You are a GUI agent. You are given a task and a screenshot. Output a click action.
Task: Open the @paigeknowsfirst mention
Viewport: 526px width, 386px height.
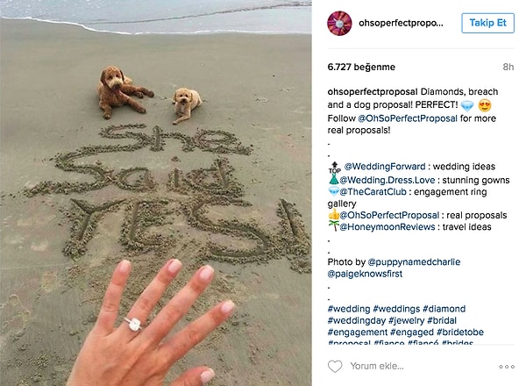click(x=365, y=274)
